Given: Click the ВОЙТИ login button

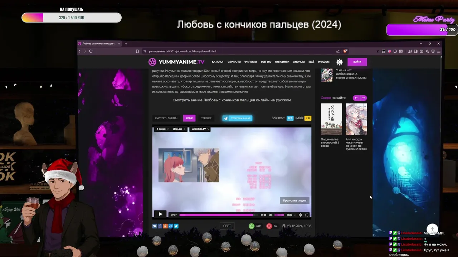Looking at the screenshot, I should [x=357, y=62].
